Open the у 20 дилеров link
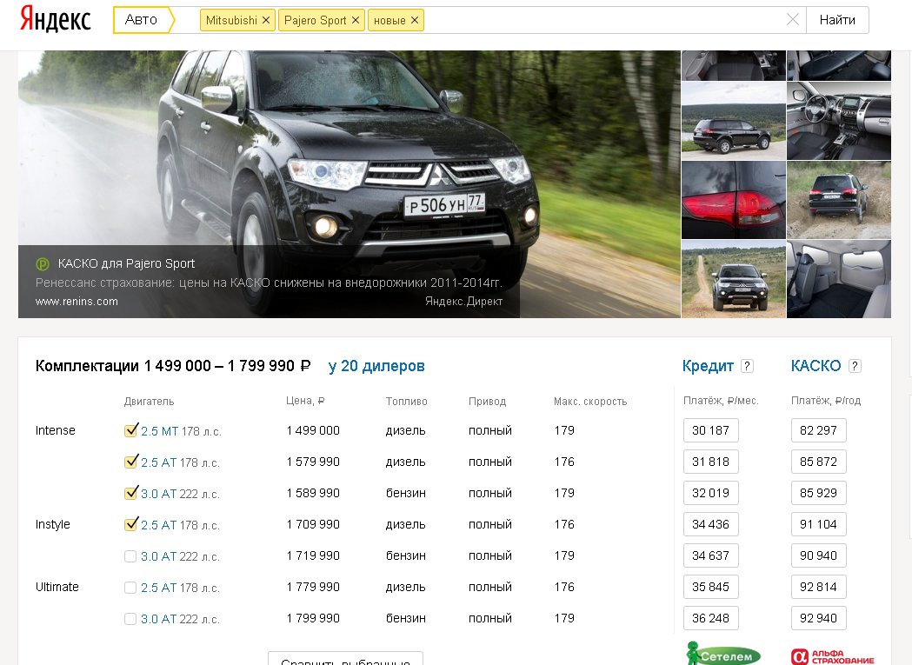The height and width of the screenshot is (665, 912). pyautogui.click(x=376, y=366)
